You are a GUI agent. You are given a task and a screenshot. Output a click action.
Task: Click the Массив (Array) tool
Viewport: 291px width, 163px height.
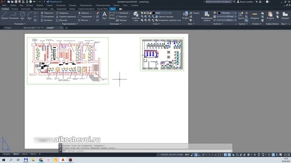coord(83,20)
